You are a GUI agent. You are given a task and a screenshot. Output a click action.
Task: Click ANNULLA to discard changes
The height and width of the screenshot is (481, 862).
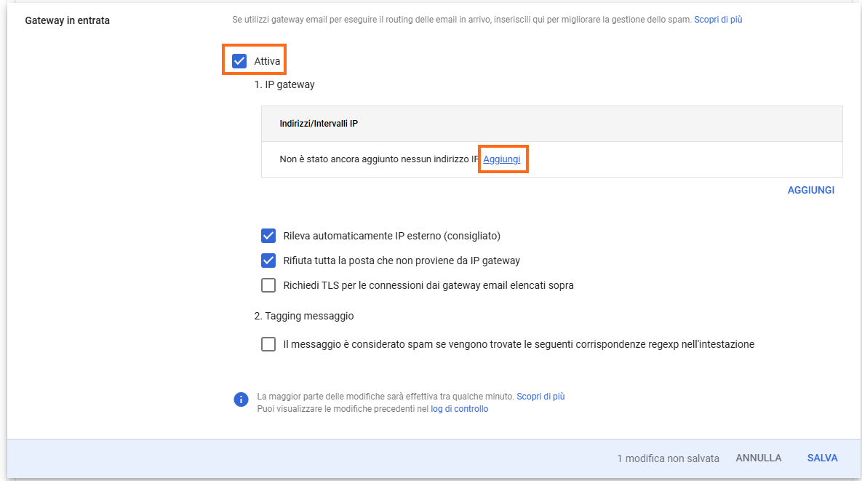click(x=759, y=458)
